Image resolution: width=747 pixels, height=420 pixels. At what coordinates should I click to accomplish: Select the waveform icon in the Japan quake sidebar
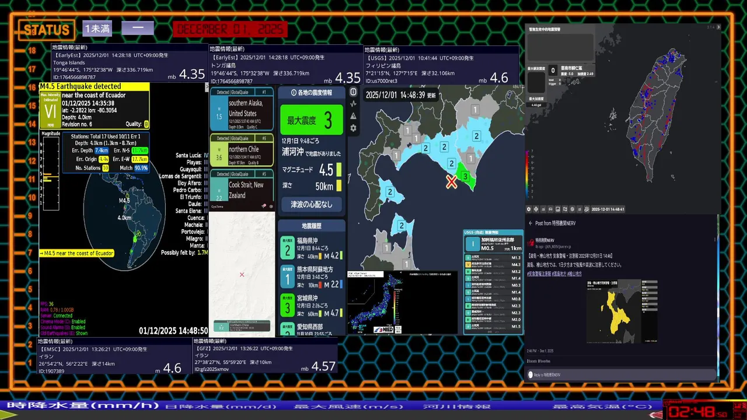[x=353, y=104]
